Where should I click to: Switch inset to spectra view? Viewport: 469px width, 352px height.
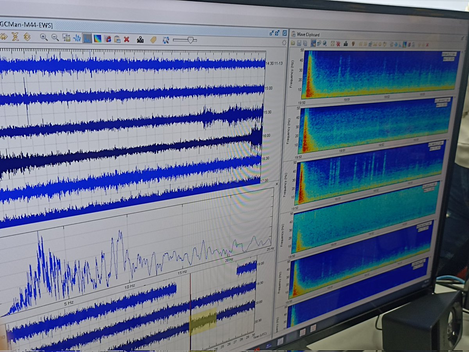pos(87,38)
